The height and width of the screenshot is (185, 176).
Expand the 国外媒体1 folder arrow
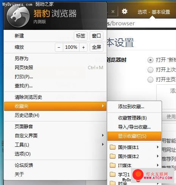click(158, 147)
